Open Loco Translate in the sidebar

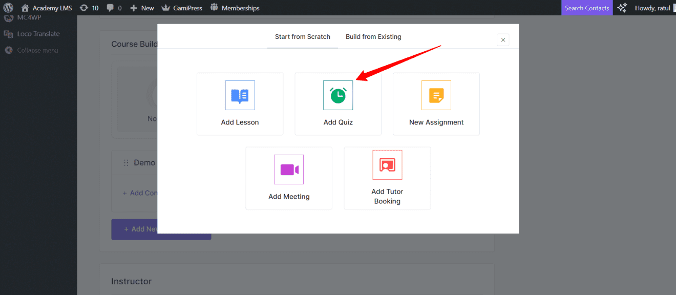38,34
